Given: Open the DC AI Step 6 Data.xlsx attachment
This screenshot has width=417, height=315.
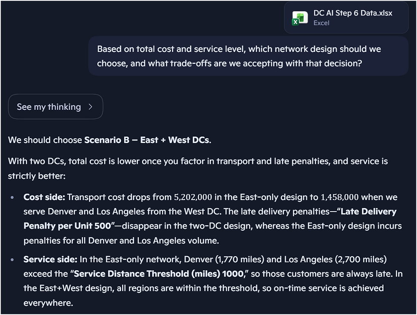Looking at the screenshot, I should [352, 13].
